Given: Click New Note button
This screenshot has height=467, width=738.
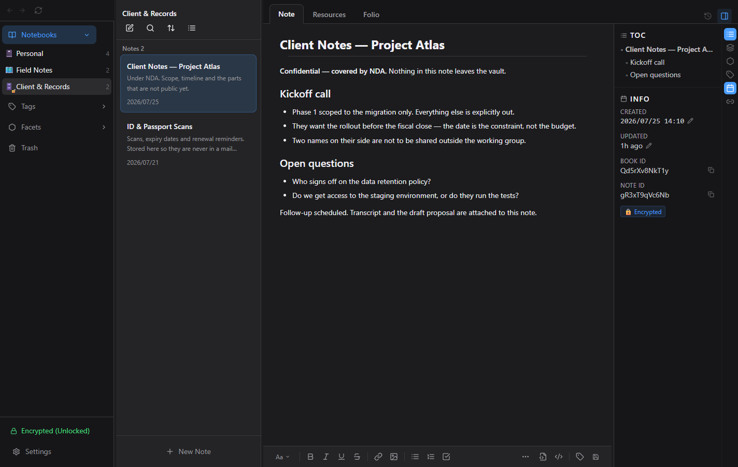Looking at the screenshot, I should 189,451.
